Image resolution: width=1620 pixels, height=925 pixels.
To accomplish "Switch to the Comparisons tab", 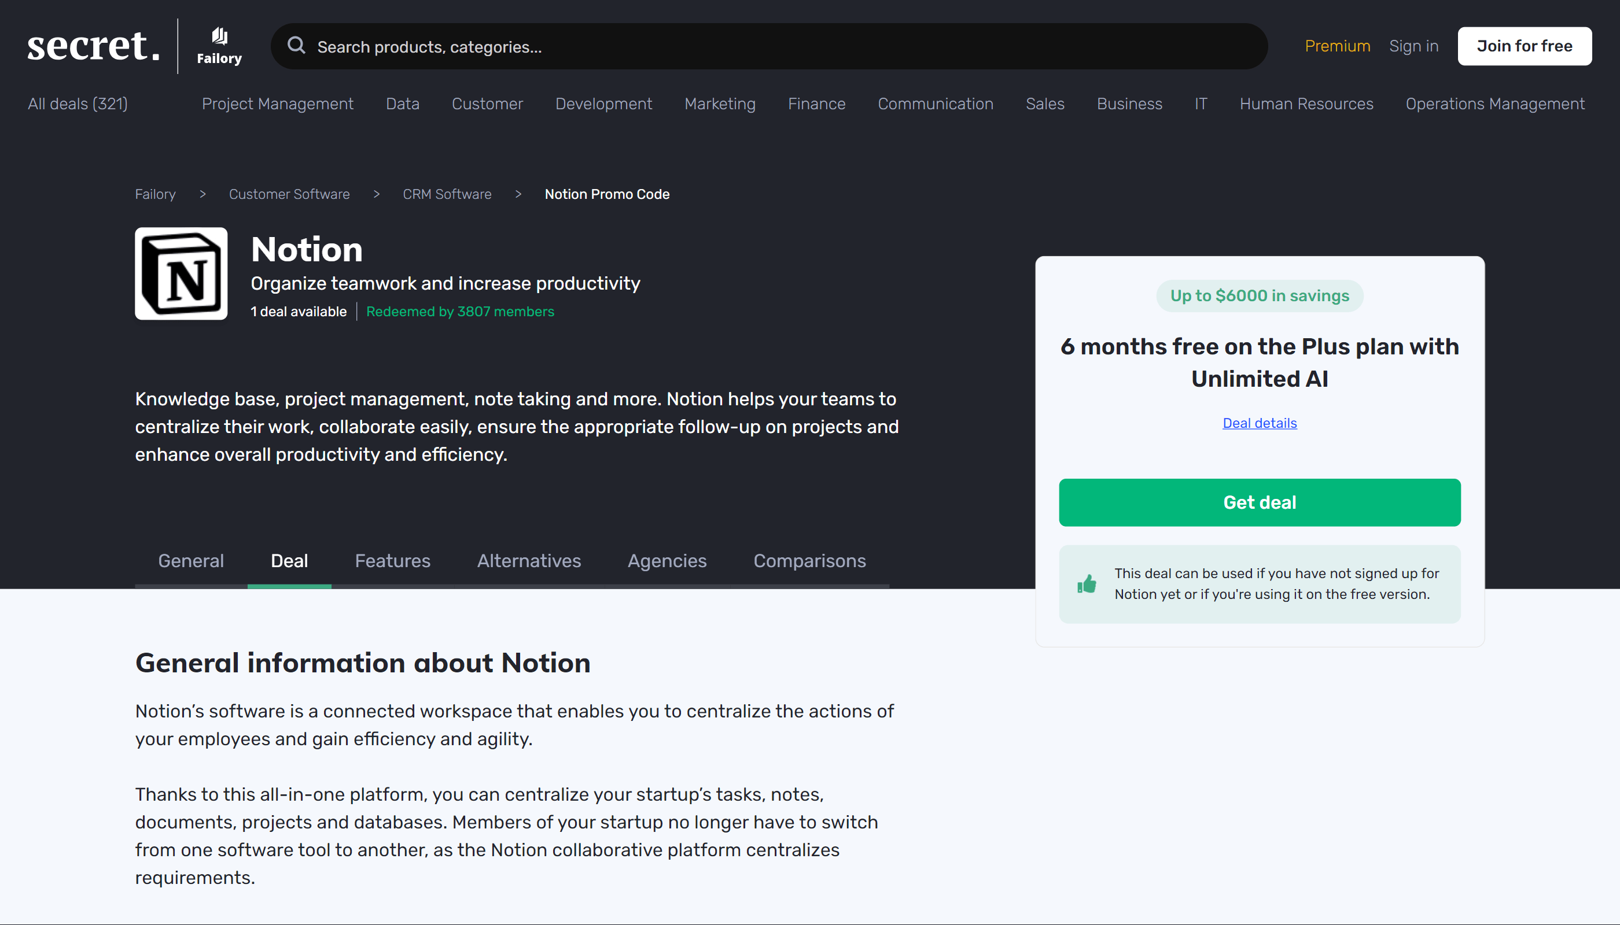I will (x=809, y=560).
